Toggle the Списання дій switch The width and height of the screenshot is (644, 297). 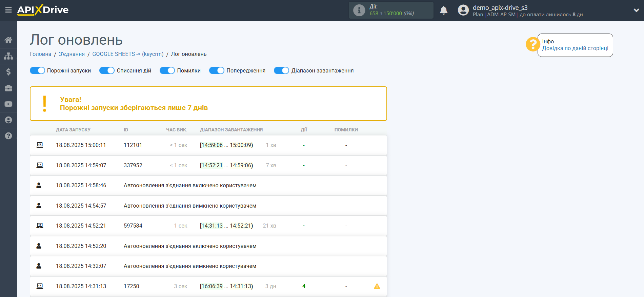107,70
